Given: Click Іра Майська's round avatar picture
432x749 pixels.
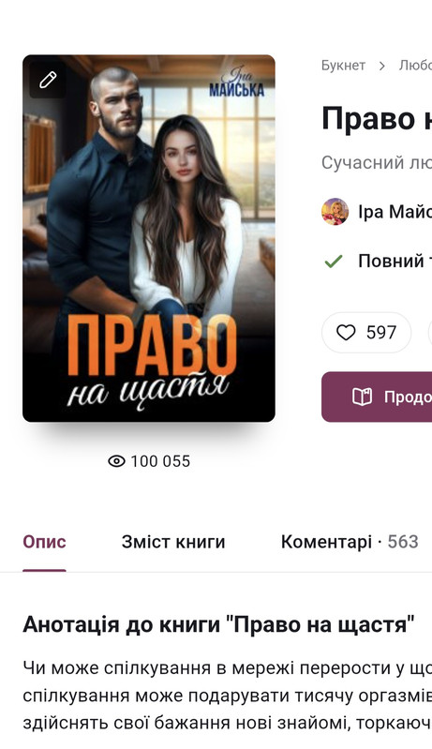Looking at the screenshot, I should click(x=335, y=212).
